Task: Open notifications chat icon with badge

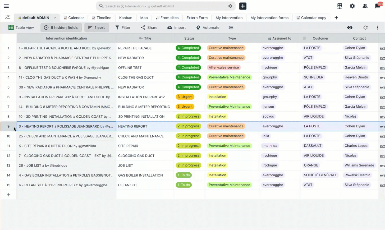Action: click(x=378, y=6)
